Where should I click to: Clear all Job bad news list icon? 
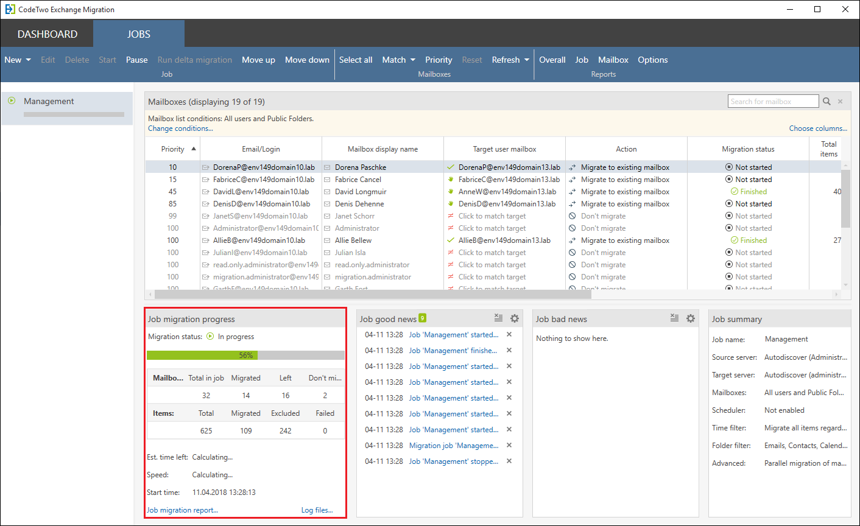pos(674,318)
